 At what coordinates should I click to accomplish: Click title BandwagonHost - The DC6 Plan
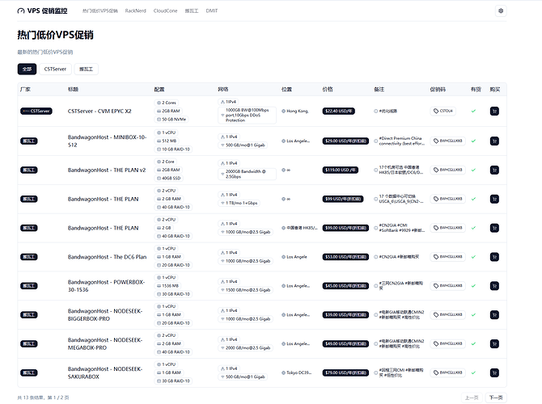107,257
